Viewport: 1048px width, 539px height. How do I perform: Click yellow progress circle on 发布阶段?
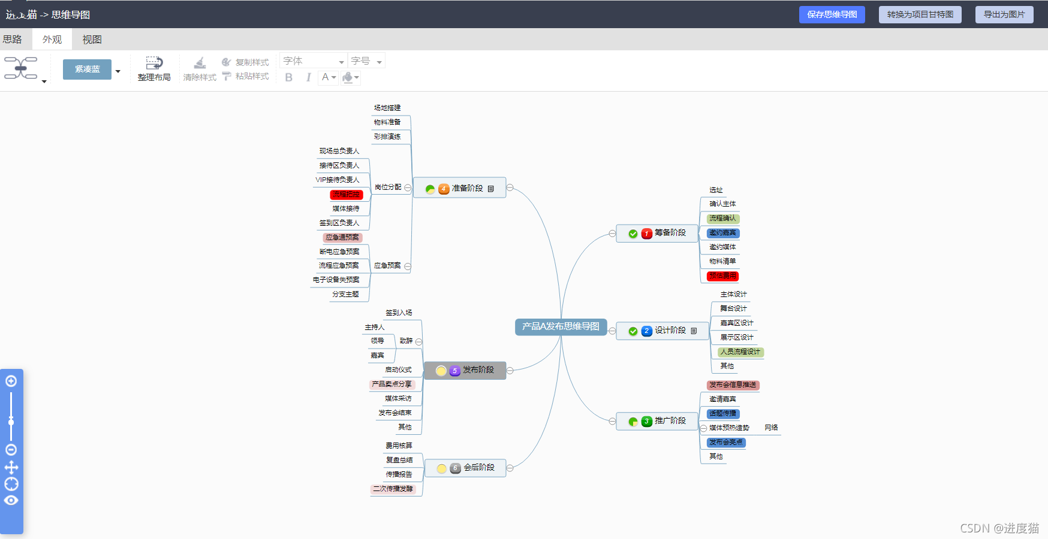[x=441, y=371]
